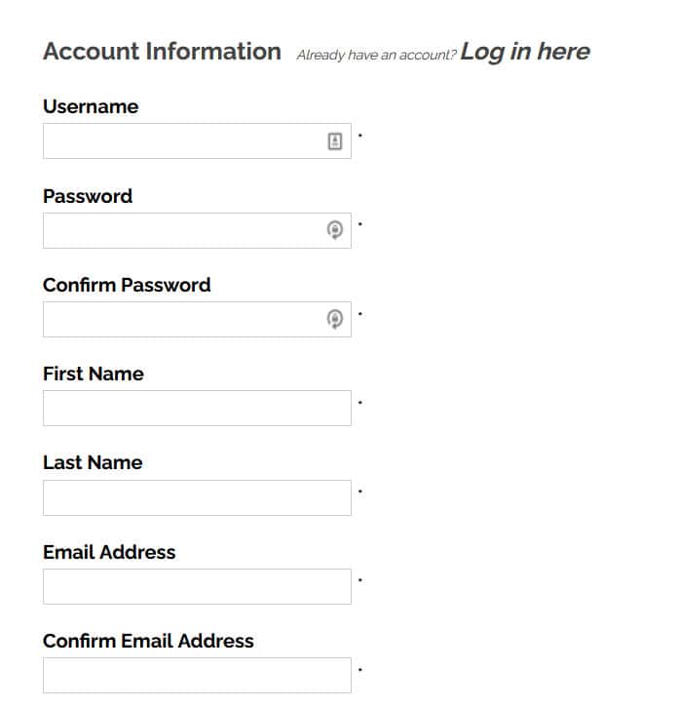Viewport: 677px width, 709px height.
Task: Focus the Username text box
Action: (x=197, y=141)
